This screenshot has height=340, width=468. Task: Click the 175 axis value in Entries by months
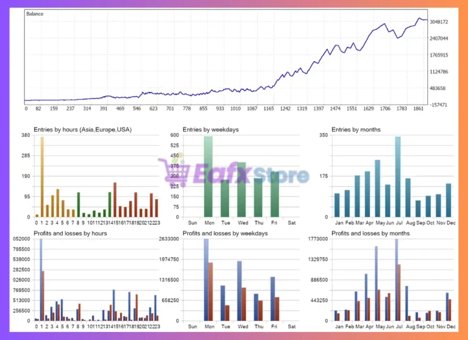point(324,176)
